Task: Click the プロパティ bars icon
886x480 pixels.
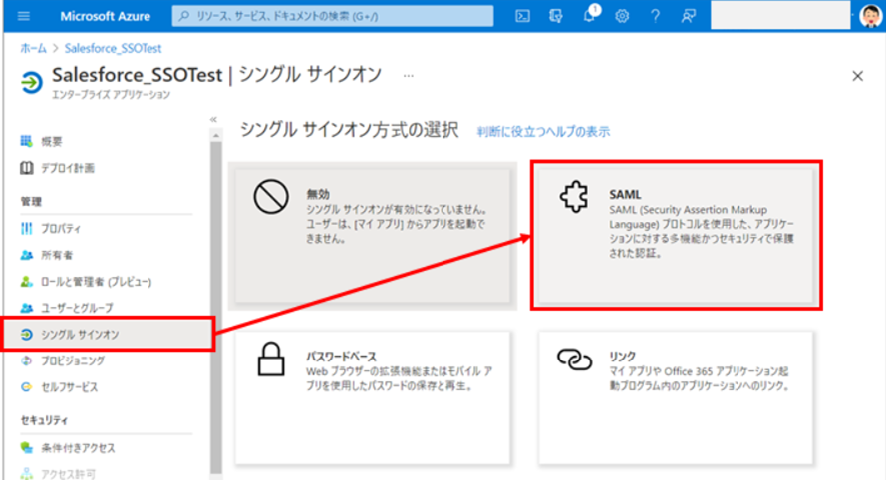Action: (x=27, y=228)
